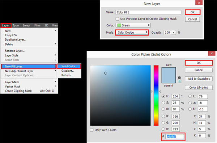Select the G green radio button
The image size is (217, 143).
pyautogui.click(x=163, y=123)
